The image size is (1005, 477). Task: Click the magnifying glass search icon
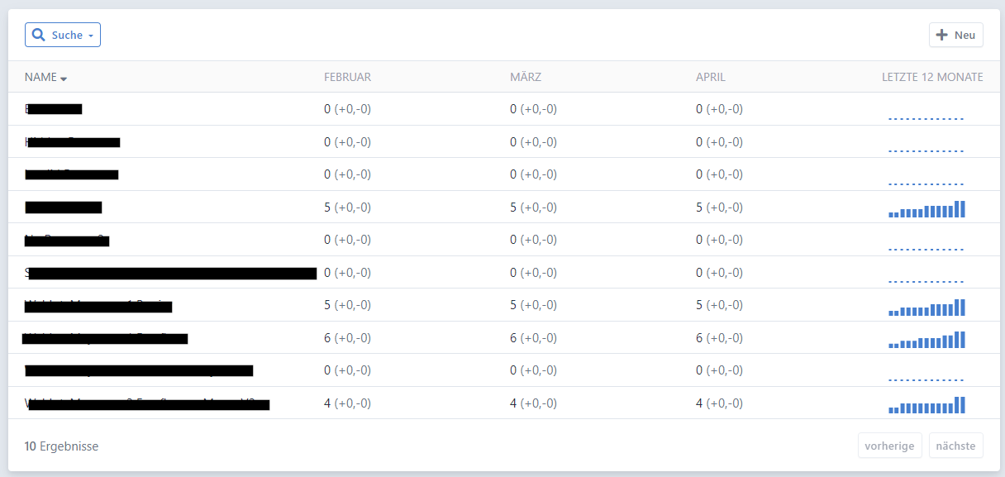pos(38,35)
